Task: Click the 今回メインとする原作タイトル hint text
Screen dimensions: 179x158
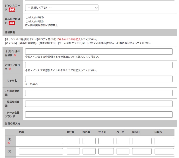Action: 61,70
